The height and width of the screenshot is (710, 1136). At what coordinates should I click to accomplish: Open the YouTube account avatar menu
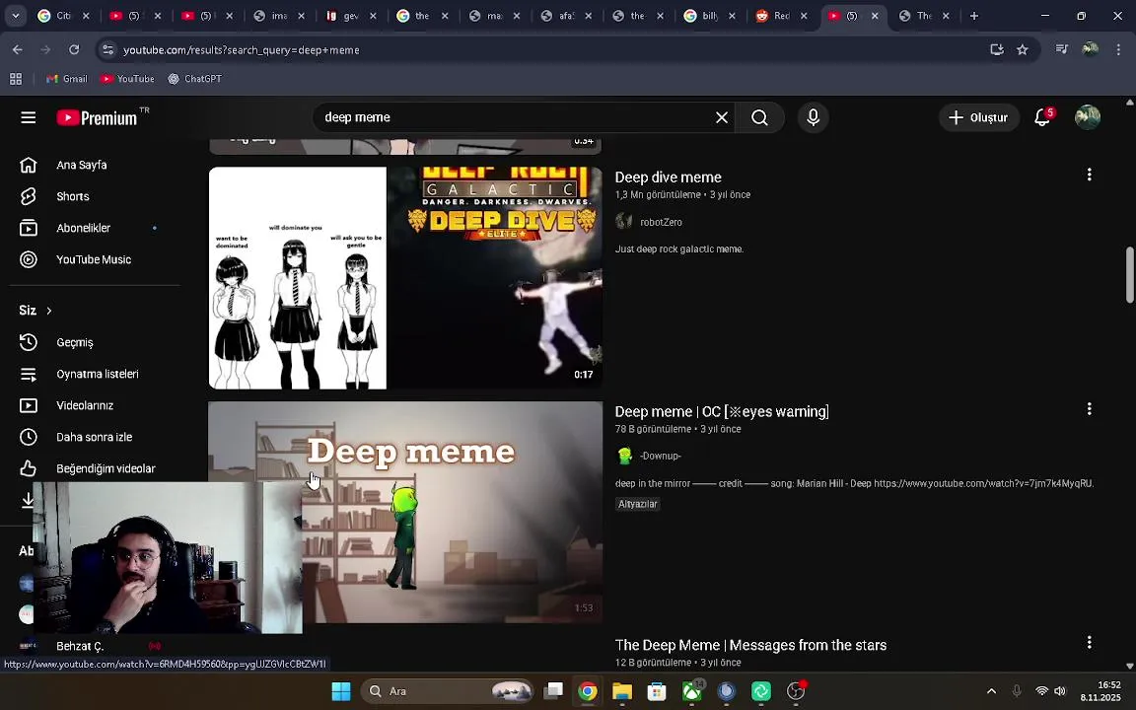coord(1088,117)
